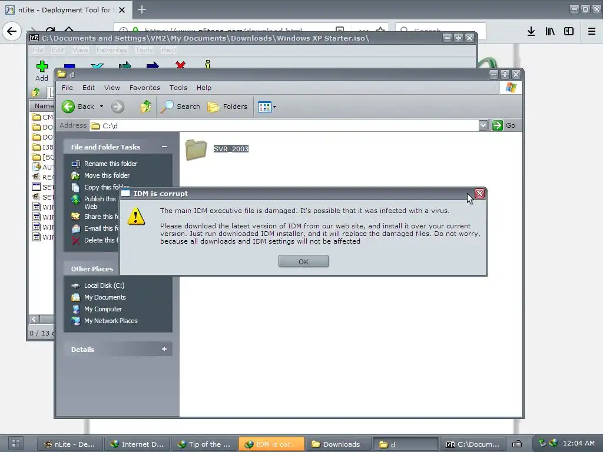Click the Delete this folder red X

76,241
